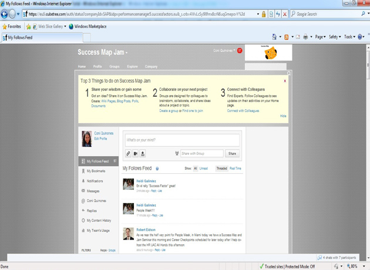Toggle the Unread show filter
The height and width of the screenshot is (270, 370).
203,168
